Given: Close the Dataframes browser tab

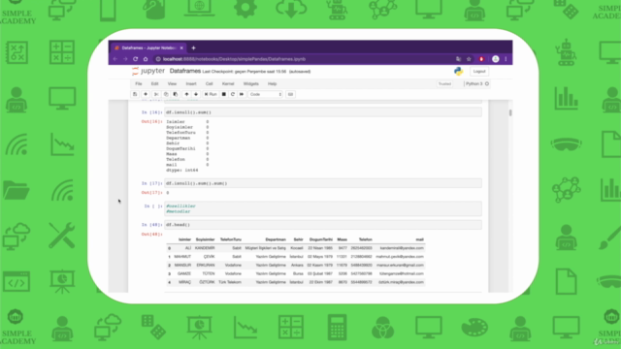Looking at the screenshot, I should 181,48.
